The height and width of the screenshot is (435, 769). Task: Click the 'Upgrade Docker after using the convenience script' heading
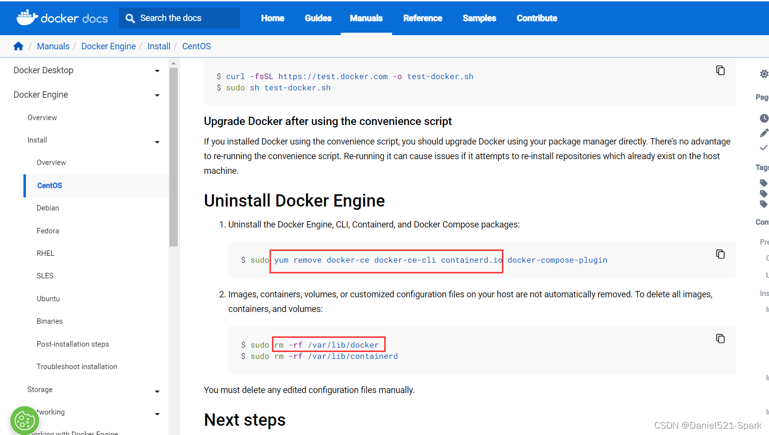click(328, 121)
